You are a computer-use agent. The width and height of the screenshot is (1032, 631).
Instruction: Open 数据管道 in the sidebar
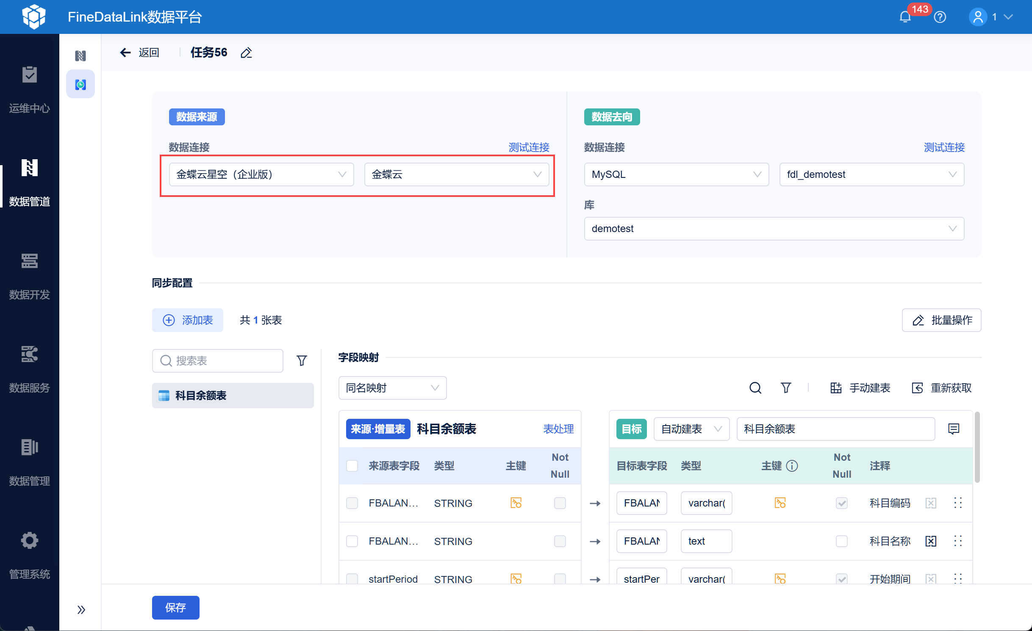coord(30,183)
